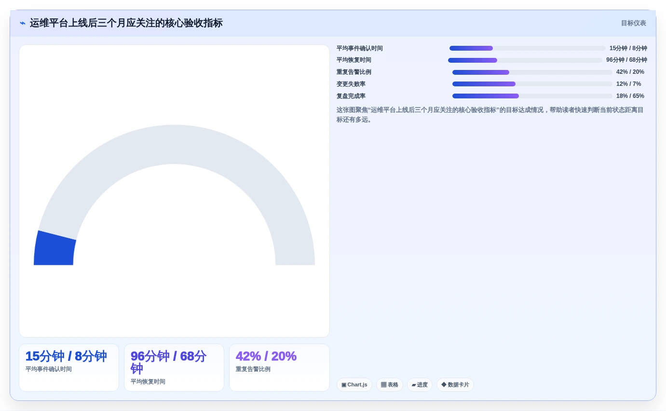Click the progress row value 42% / 20%
The width and height of the screenshot is (666, 411).
630,72
